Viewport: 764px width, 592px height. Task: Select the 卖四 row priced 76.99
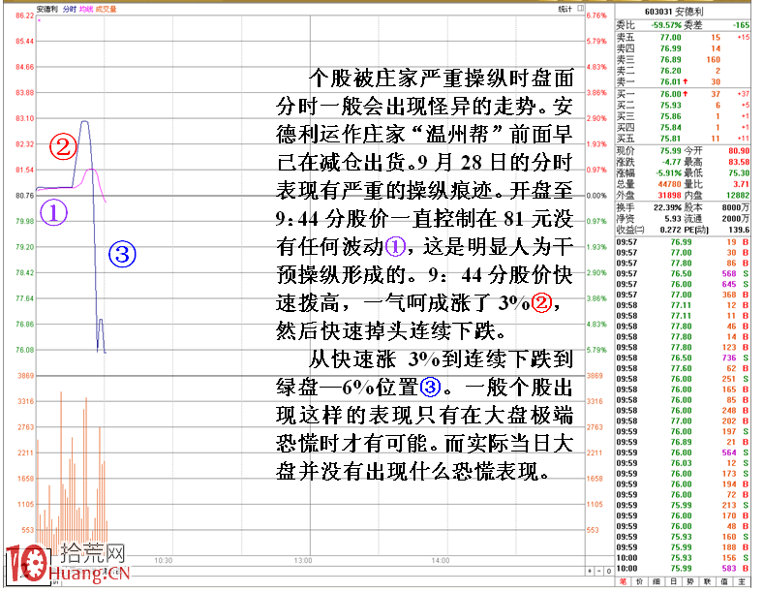coord(683,48)
